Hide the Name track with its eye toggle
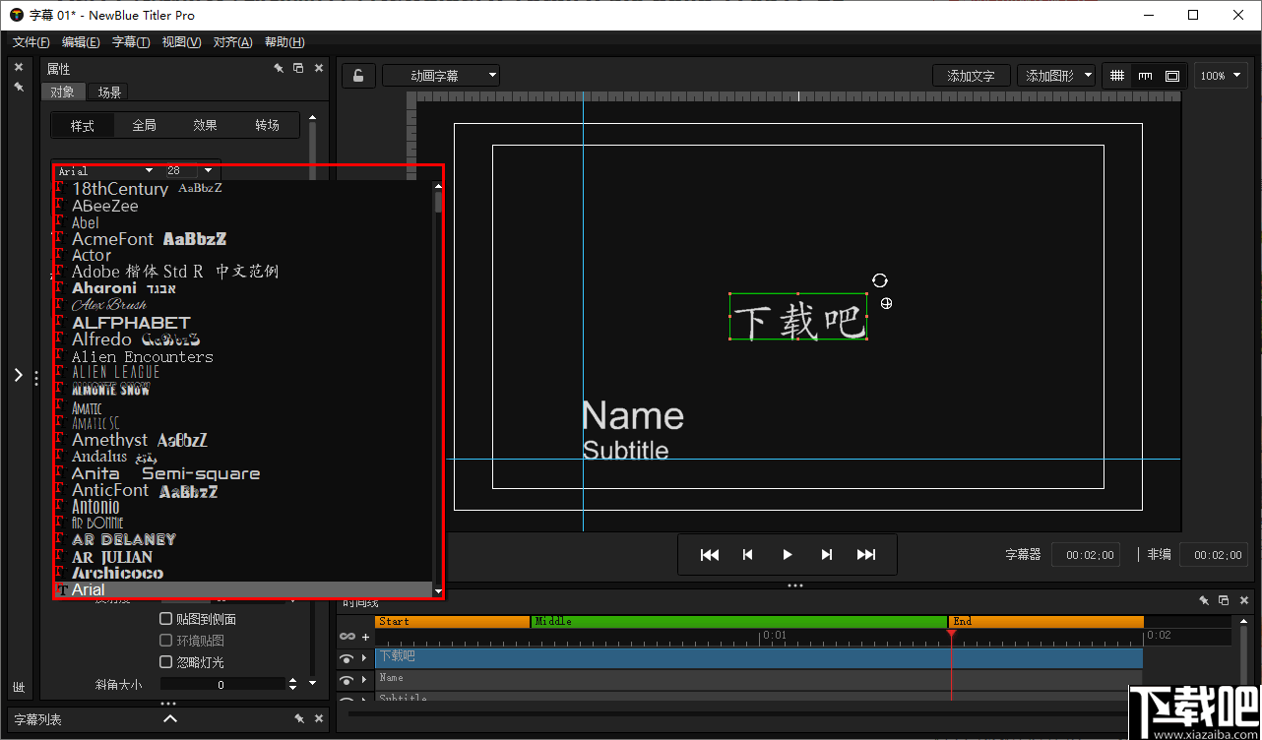The height and width of the screenshot is (740, 1262). pyautogui.click(x=347, y=680)
